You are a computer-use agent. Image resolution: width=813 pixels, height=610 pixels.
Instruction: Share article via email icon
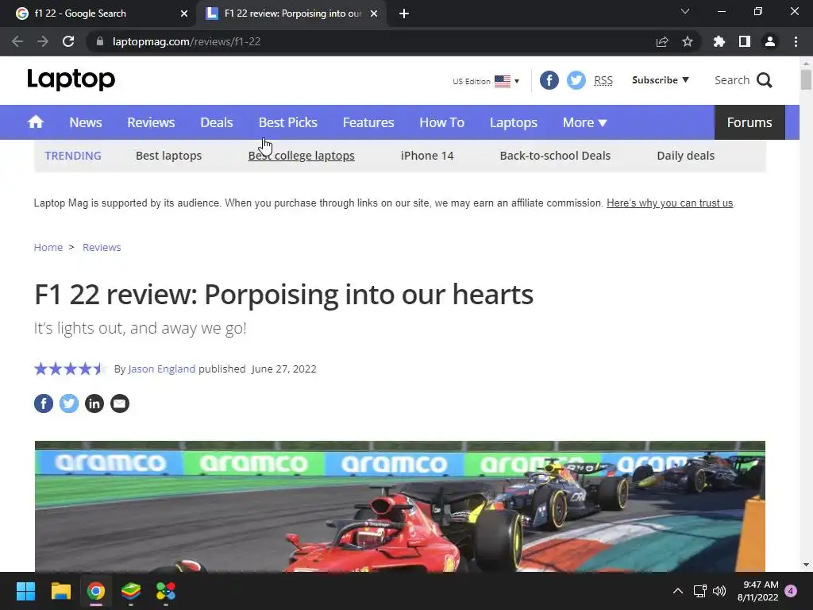click(x=120, y=403)
